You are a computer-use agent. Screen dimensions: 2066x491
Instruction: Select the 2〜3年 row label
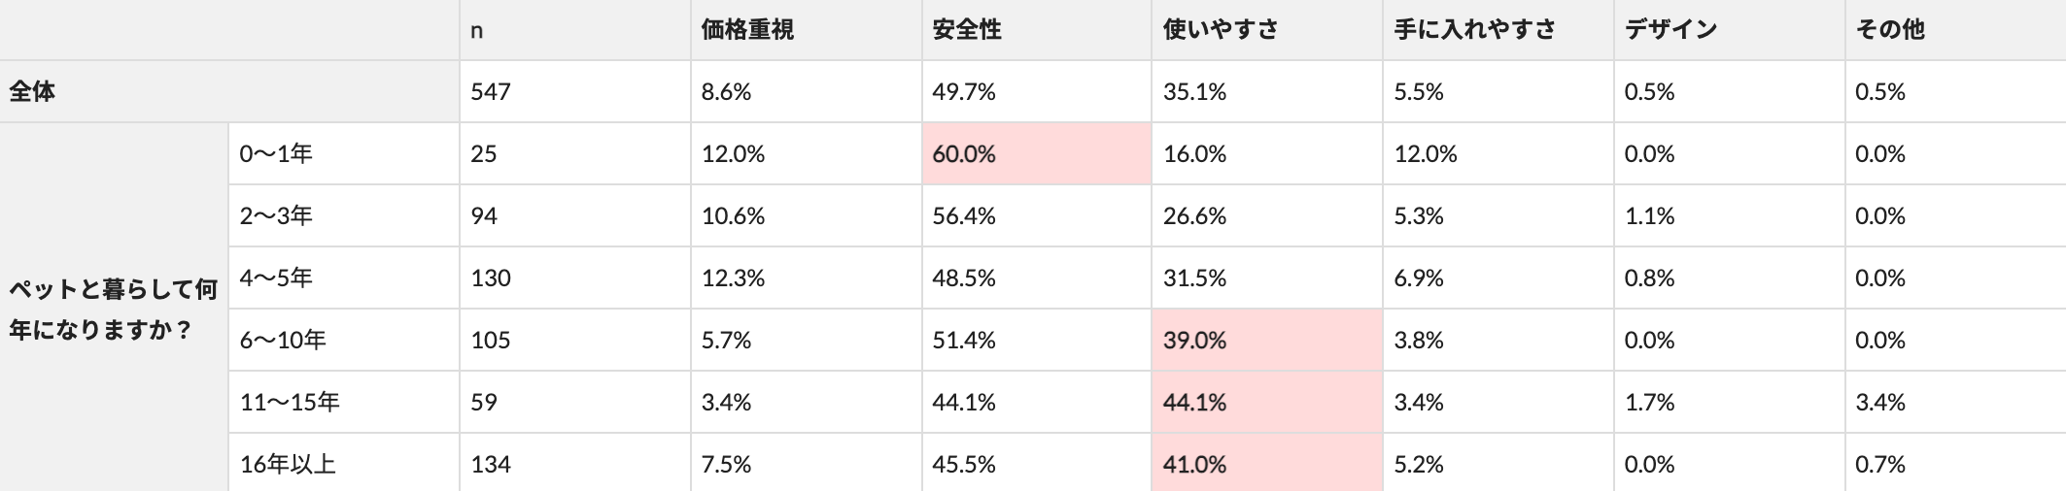coord(276,216)
